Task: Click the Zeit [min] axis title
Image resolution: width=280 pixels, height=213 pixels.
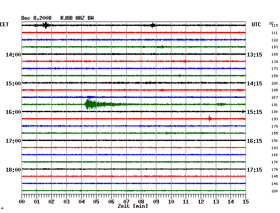Action: point(133,206)
